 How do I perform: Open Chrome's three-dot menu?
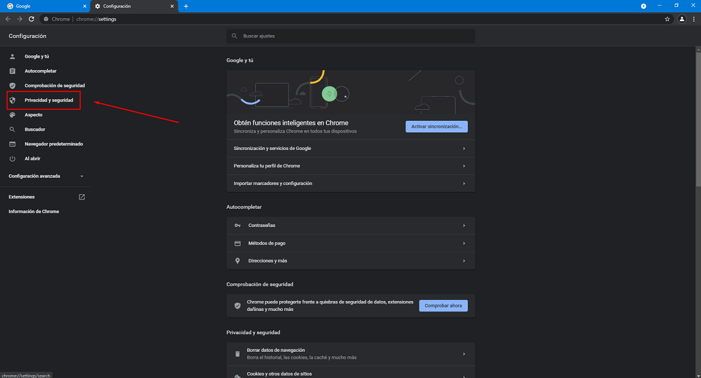(x=693, y=19)
